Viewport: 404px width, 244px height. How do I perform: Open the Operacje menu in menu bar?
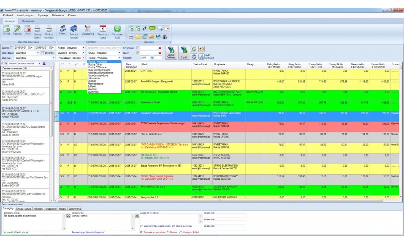point(43,15)
